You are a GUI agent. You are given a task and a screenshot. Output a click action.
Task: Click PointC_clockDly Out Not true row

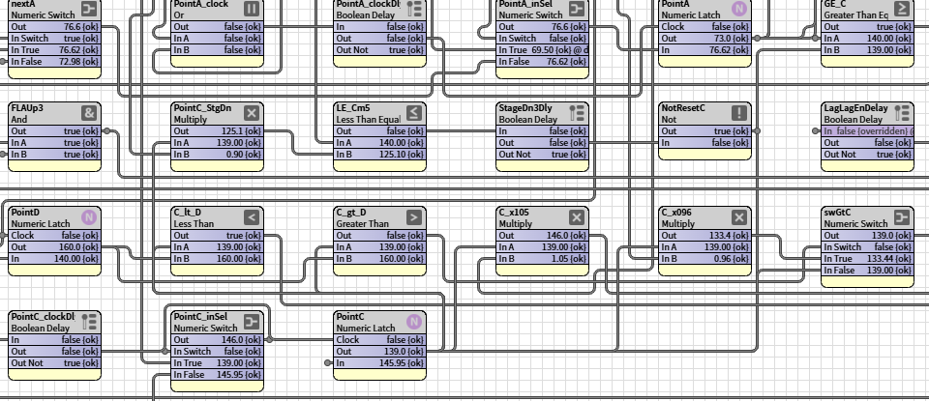click(54, 363)
